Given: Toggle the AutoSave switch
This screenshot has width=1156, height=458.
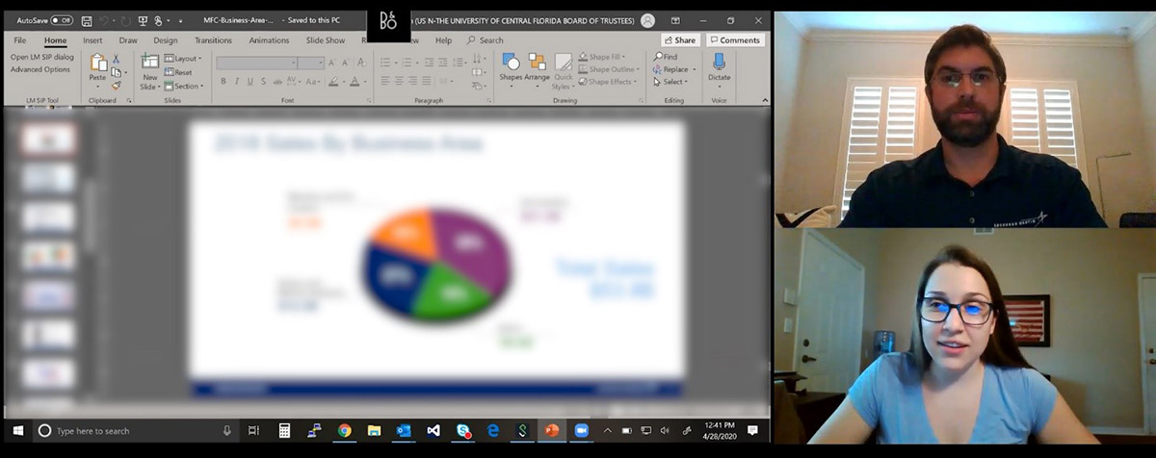Looking at the screenshot, I should (61, 20).
